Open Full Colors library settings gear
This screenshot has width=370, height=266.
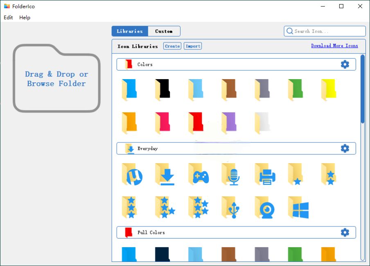(345, 233)
